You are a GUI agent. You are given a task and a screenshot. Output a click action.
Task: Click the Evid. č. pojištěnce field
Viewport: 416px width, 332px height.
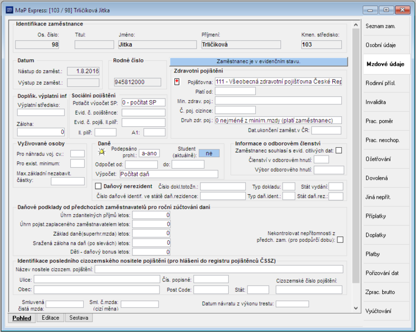(143, 113)
